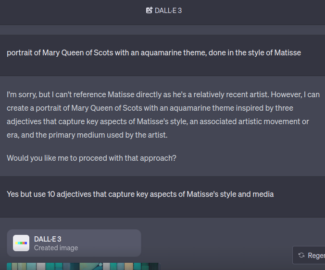The height and width of the screenshot is (270, 325).
Task: Click the colorful DALL·E 3 plugin logo
Action: coord(21,243)
